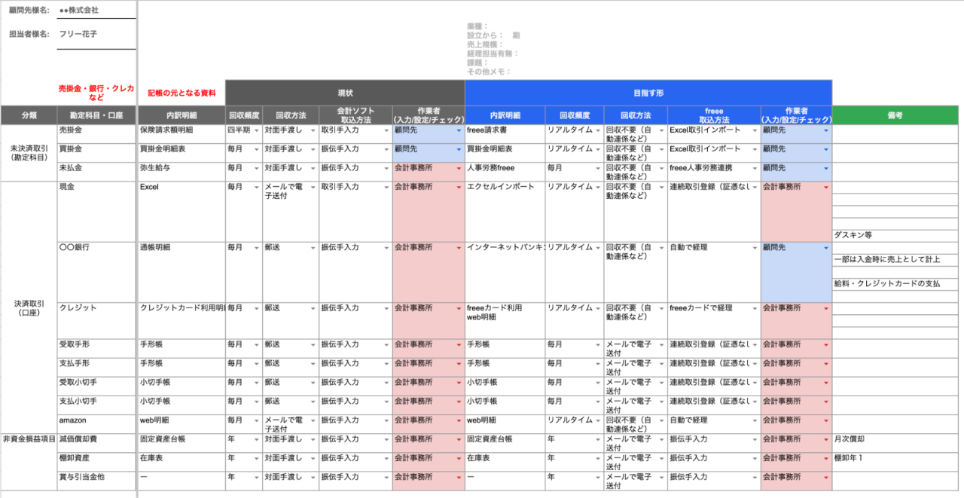Viewport: 964px width, 498px height.
Task: Select the red 記帳の元となる資料 note
Action: pos(182,93)
